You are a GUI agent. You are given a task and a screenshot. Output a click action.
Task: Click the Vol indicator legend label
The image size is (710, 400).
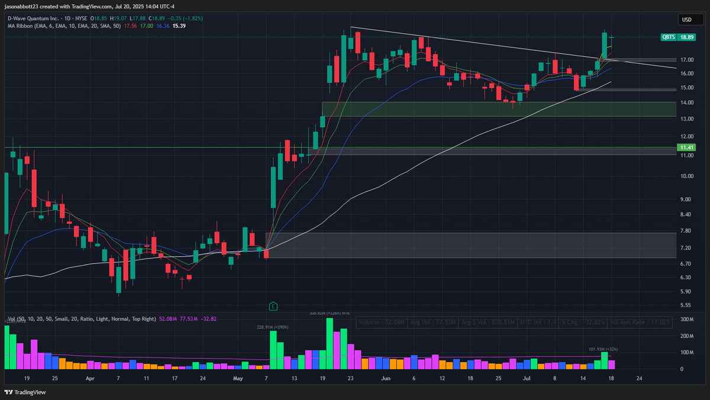pyautogui.click(x=82, y=319)
